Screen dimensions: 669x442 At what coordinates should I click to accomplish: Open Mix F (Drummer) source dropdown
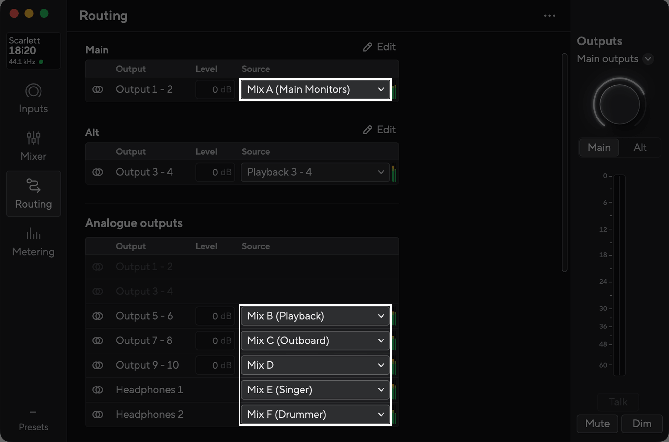[x=315, y=414]
